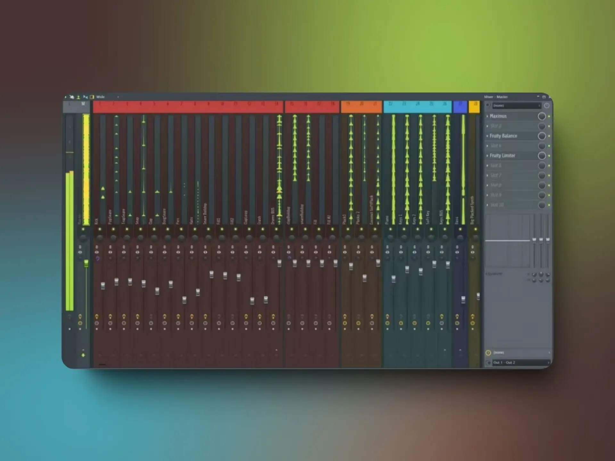Screen dimensions: 615x461
Task: Click the Bass track volume fader
Action: (x=463, y=300)
